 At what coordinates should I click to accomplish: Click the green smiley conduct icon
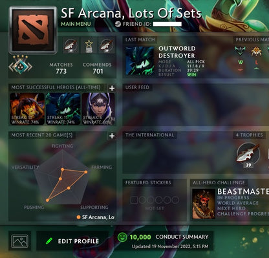coord(122,237)
